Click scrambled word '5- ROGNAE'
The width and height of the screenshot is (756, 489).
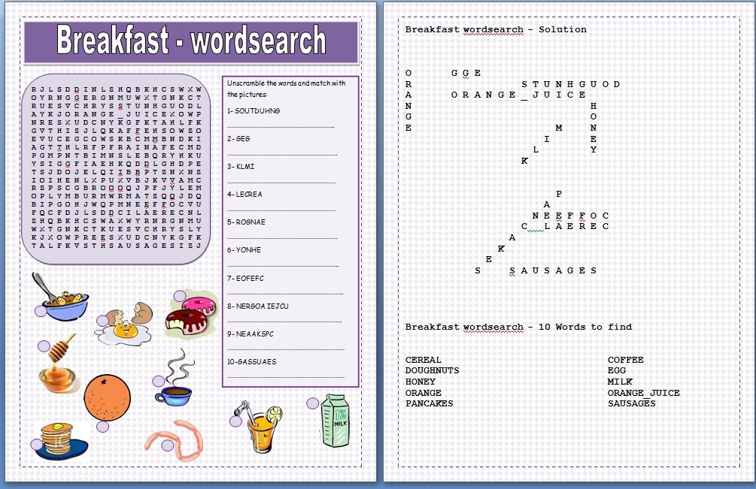[247, 222]
